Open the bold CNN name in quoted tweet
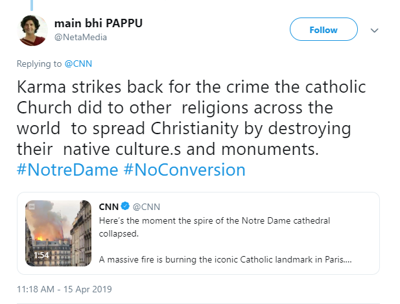The width and height of the screenshot is (400, 304). coord(108,207)
